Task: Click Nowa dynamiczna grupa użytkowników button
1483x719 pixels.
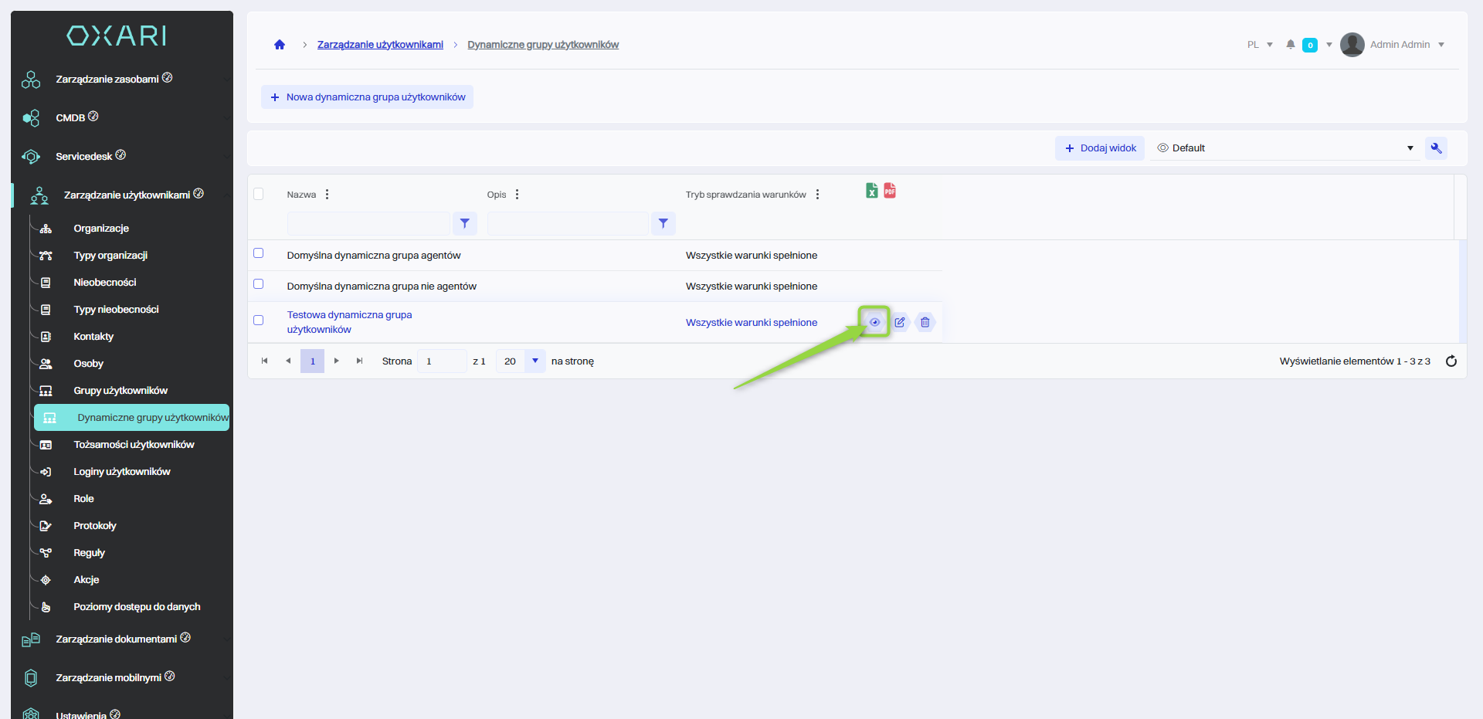Action: point(367,97)
